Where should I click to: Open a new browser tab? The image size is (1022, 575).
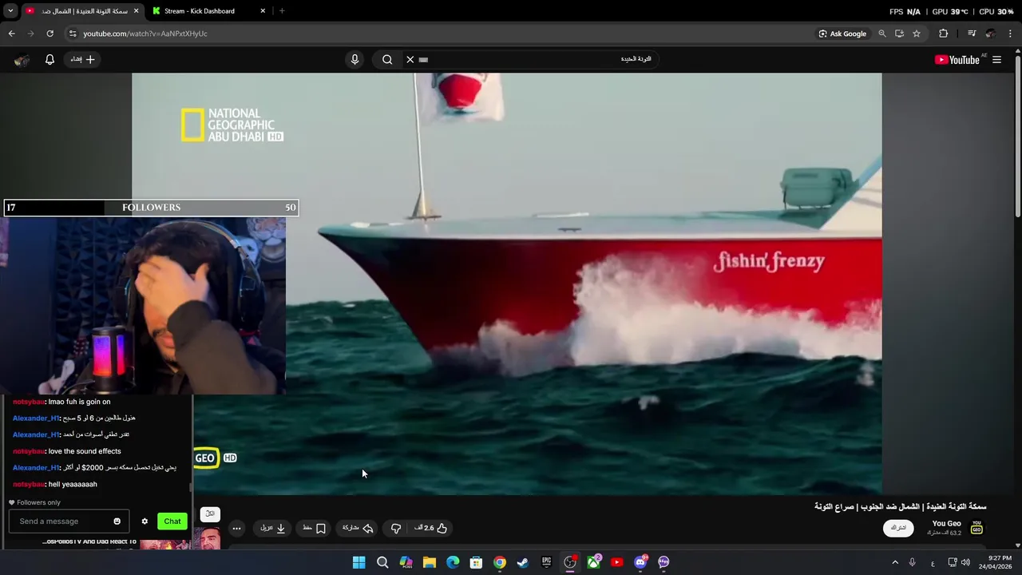(x=282, y=11)
